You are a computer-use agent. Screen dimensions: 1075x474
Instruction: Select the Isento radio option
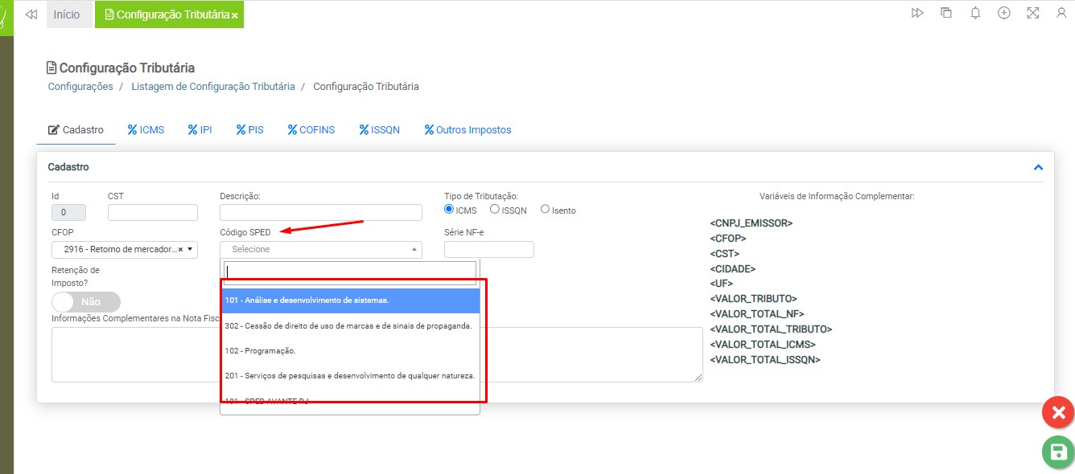click(x=545, y=210)
